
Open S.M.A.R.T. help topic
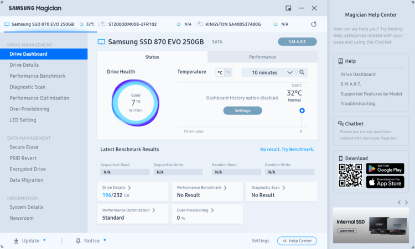pos(351,84)
